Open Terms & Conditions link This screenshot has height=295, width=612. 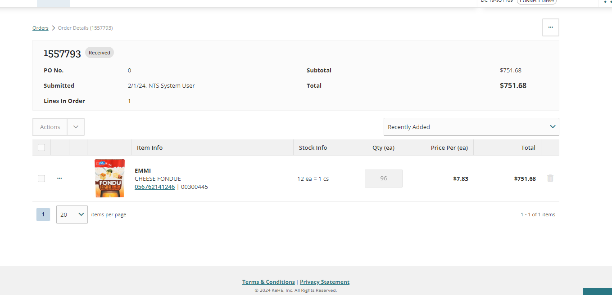[x=268, y=282]
